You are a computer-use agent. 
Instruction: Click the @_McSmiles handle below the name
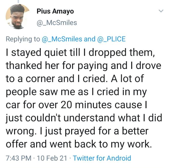(x=57, y=23)
